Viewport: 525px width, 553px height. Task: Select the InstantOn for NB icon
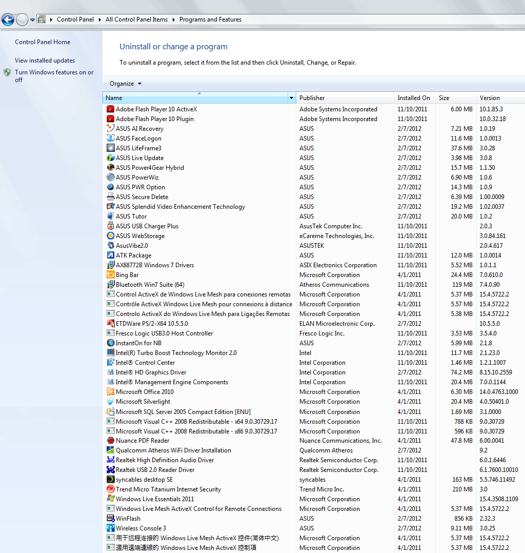(x=111, y=343)
